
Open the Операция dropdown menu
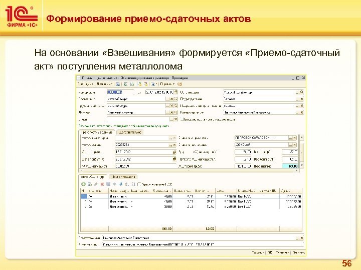(x=85, y=84)
